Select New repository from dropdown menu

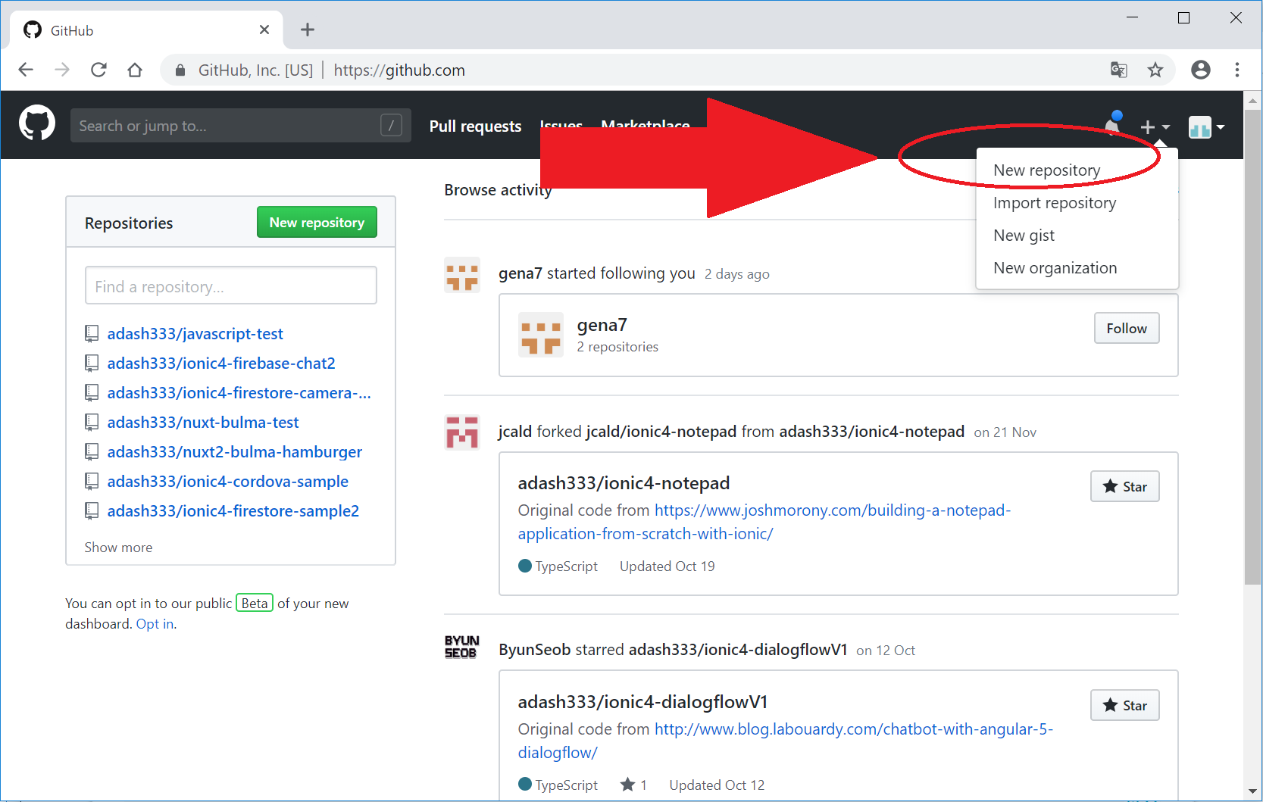(x=1046, y=170)
